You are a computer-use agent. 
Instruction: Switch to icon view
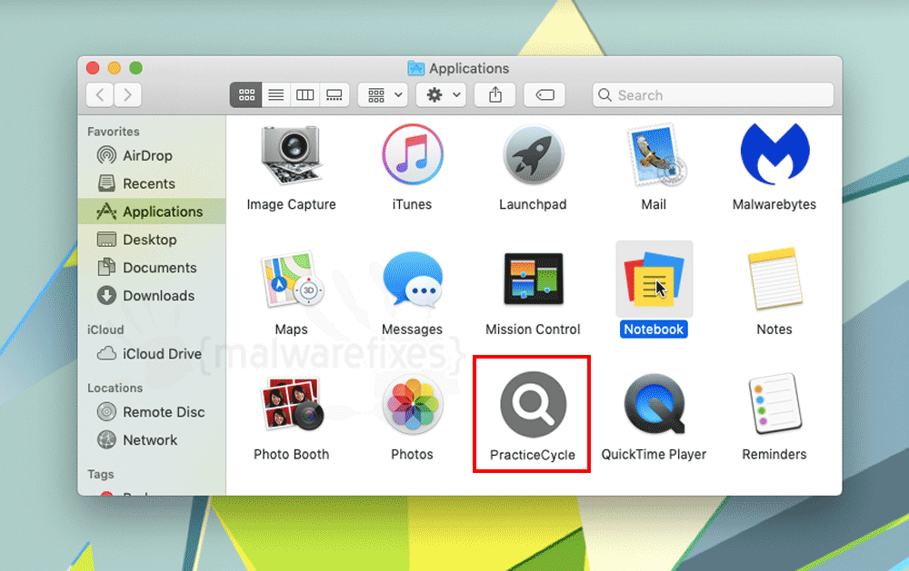tap(246, 95)
